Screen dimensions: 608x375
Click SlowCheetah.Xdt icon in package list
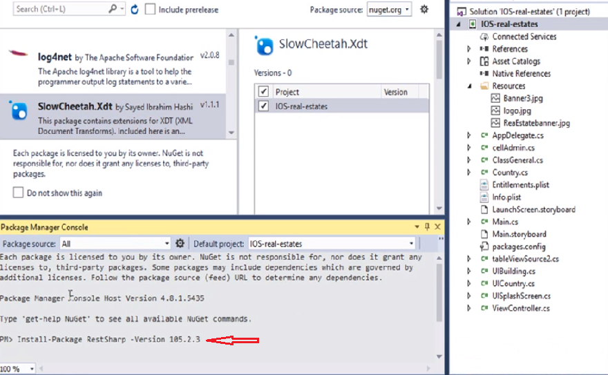pyautogui.click(x=18, y=110)
